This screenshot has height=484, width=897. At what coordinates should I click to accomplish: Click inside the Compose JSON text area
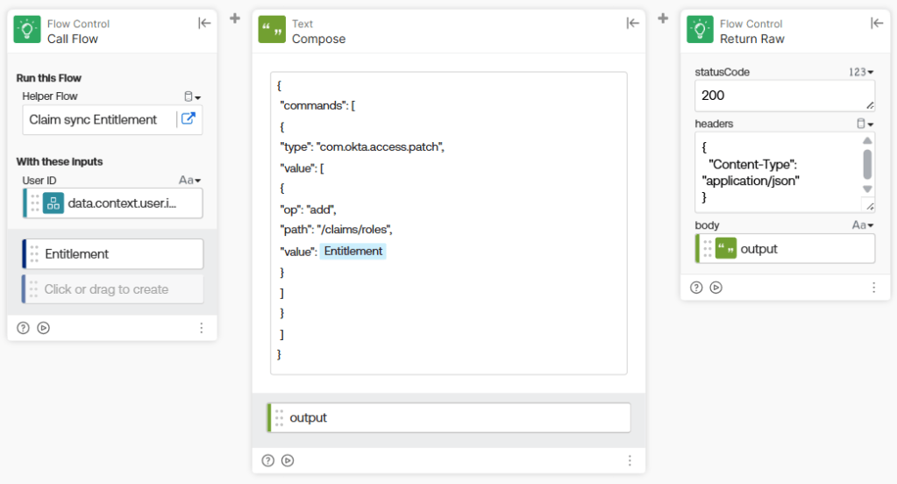click(x=449, y=223)
